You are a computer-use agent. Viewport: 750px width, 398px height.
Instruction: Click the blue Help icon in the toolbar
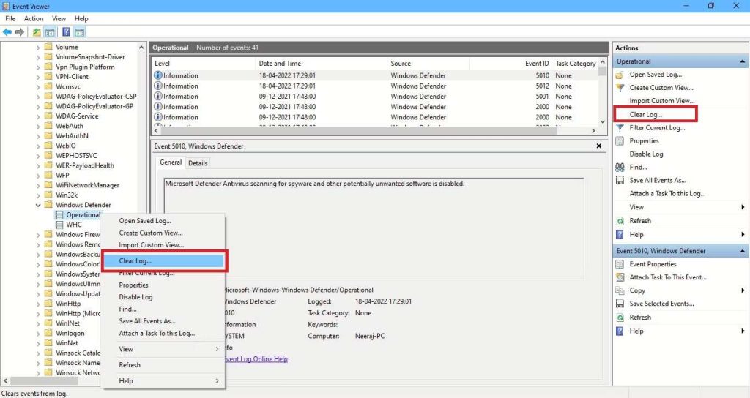(66, 32)
